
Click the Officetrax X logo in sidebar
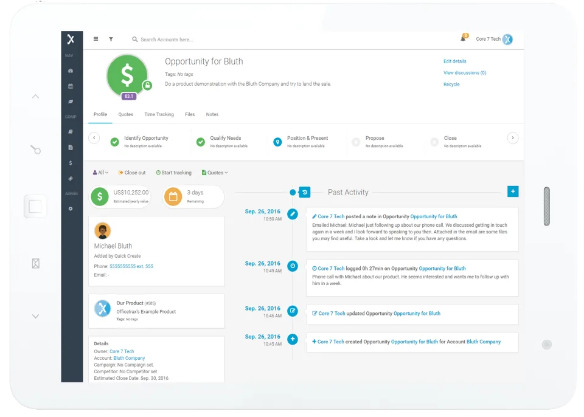point(71,39)
